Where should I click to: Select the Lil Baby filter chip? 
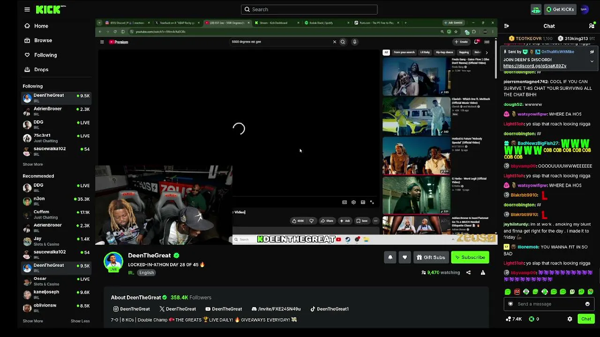tap(425, 52)
